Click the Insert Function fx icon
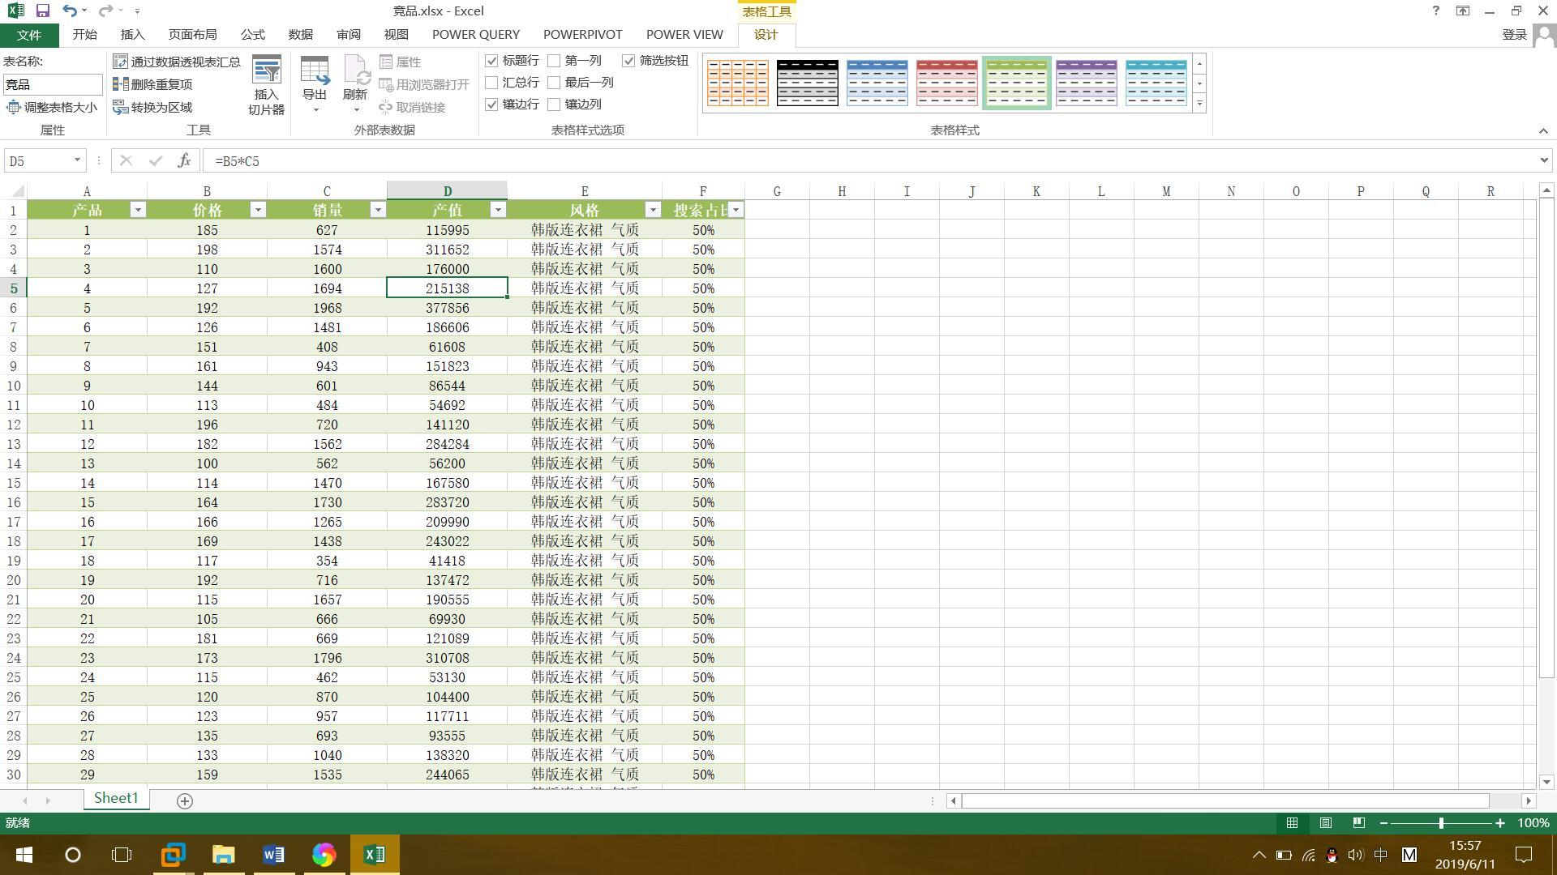This screenshot has width=1557, height=875. (184, 160)
